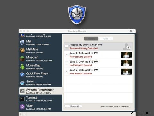The image size is (154, 116).
Task: Select the MoneyBag row text
Action: click(35, 67)
